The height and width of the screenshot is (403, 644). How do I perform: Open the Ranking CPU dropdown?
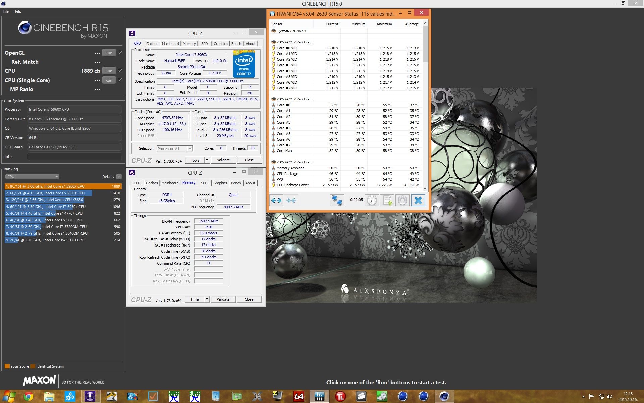coord(32,177)
